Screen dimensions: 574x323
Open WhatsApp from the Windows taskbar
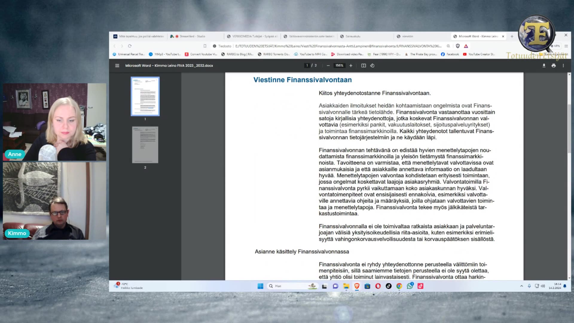coord(410,286)
